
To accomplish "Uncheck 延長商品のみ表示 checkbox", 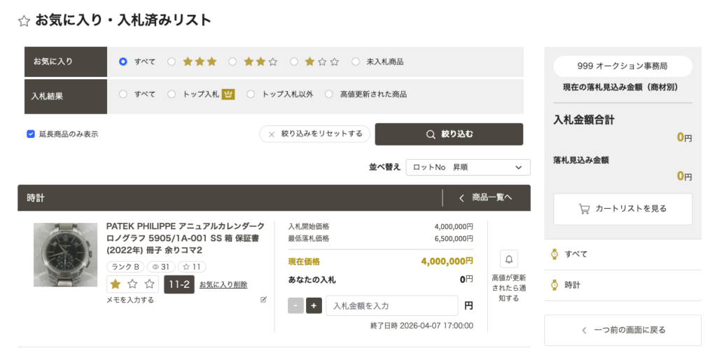I will (x=31, y=134).
